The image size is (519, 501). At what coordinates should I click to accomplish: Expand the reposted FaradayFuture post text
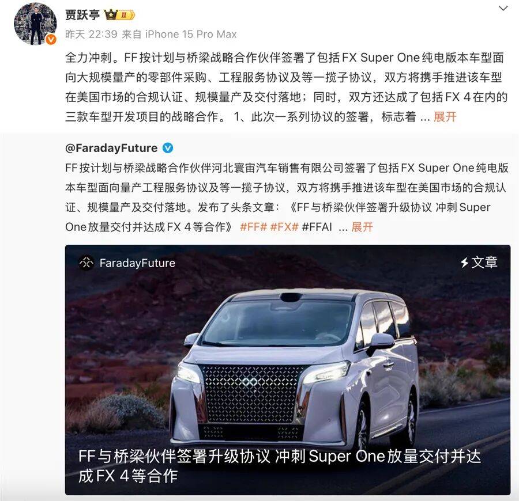point(362,227)
